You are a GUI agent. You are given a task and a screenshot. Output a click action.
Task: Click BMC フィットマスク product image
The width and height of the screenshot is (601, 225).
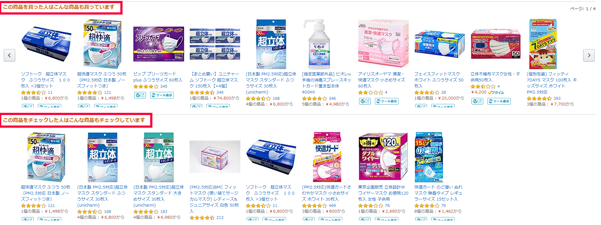215,157
